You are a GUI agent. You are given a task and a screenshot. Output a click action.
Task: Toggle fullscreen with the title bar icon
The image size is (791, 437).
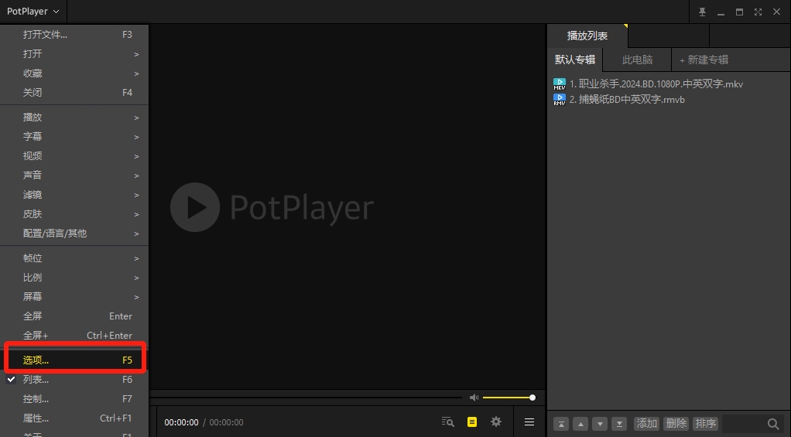[758, 12]
